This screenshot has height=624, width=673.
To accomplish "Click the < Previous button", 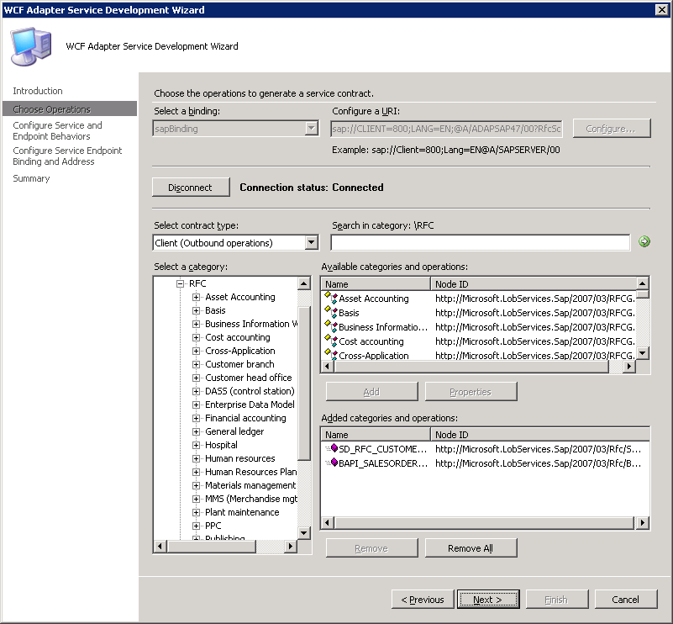I will click(423, 599).
